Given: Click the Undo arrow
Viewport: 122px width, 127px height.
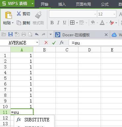Looking at the screenshot, I should pyautogui.click(x=37, y=35).
